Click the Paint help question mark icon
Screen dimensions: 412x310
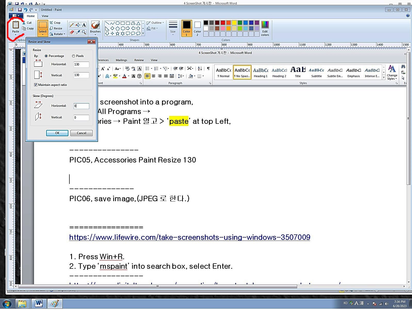coord(408,16)
